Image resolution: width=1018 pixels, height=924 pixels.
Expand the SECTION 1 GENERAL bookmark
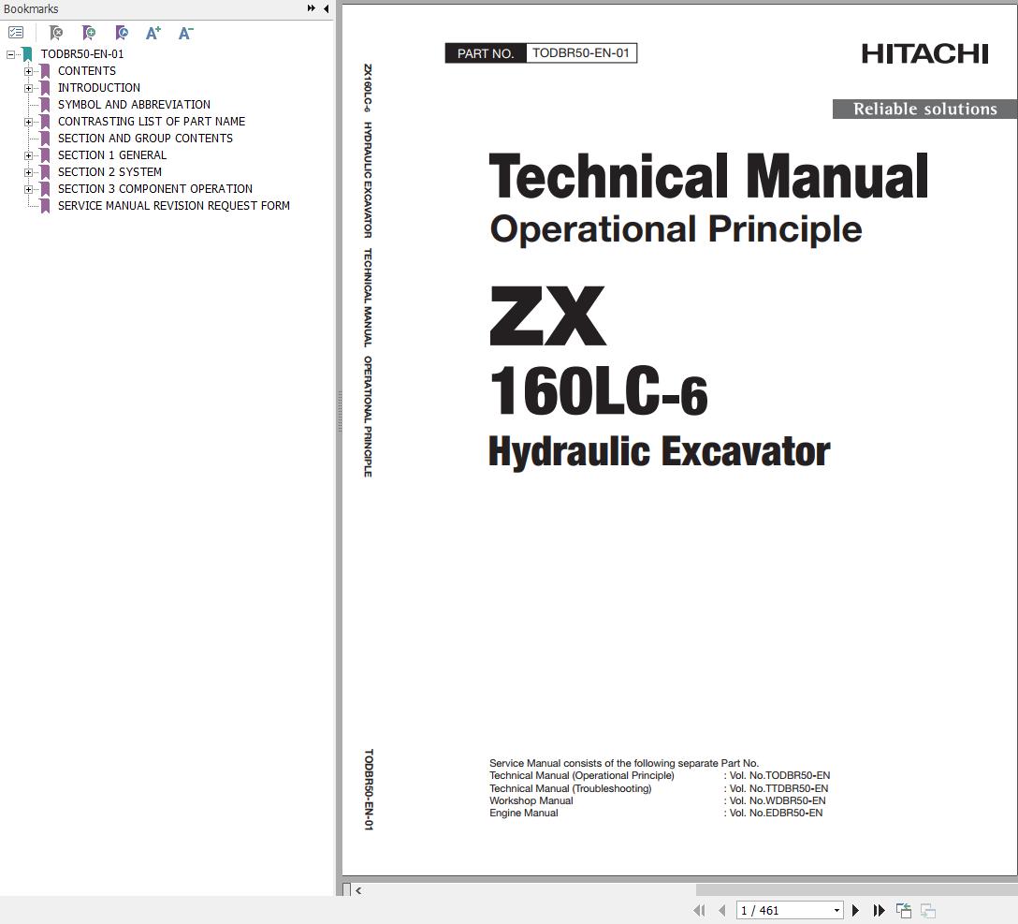point(28,156)
